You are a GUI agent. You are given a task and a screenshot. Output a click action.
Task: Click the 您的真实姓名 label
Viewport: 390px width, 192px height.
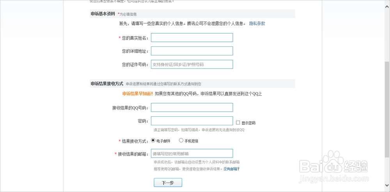click(x=135, y=38)
